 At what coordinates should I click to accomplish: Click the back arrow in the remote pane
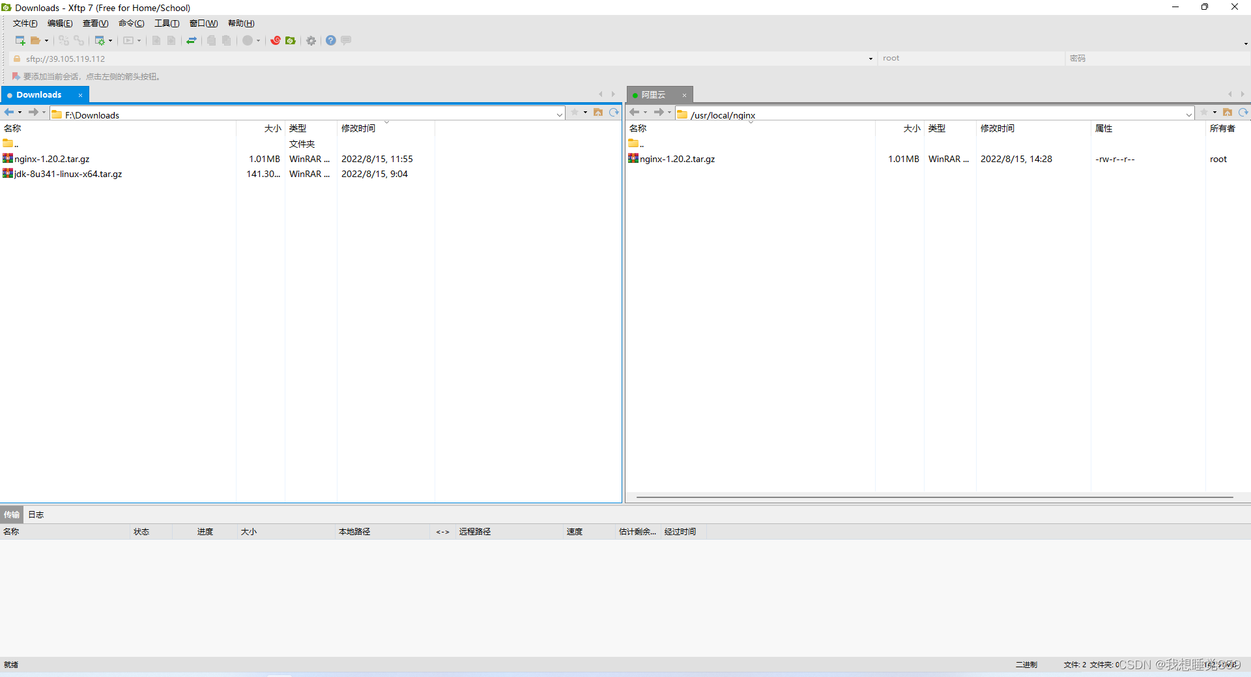(x=635, y=112)
